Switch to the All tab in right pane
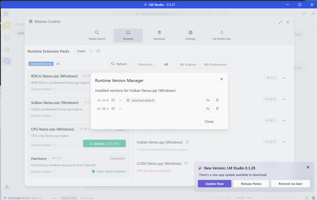 166,64
